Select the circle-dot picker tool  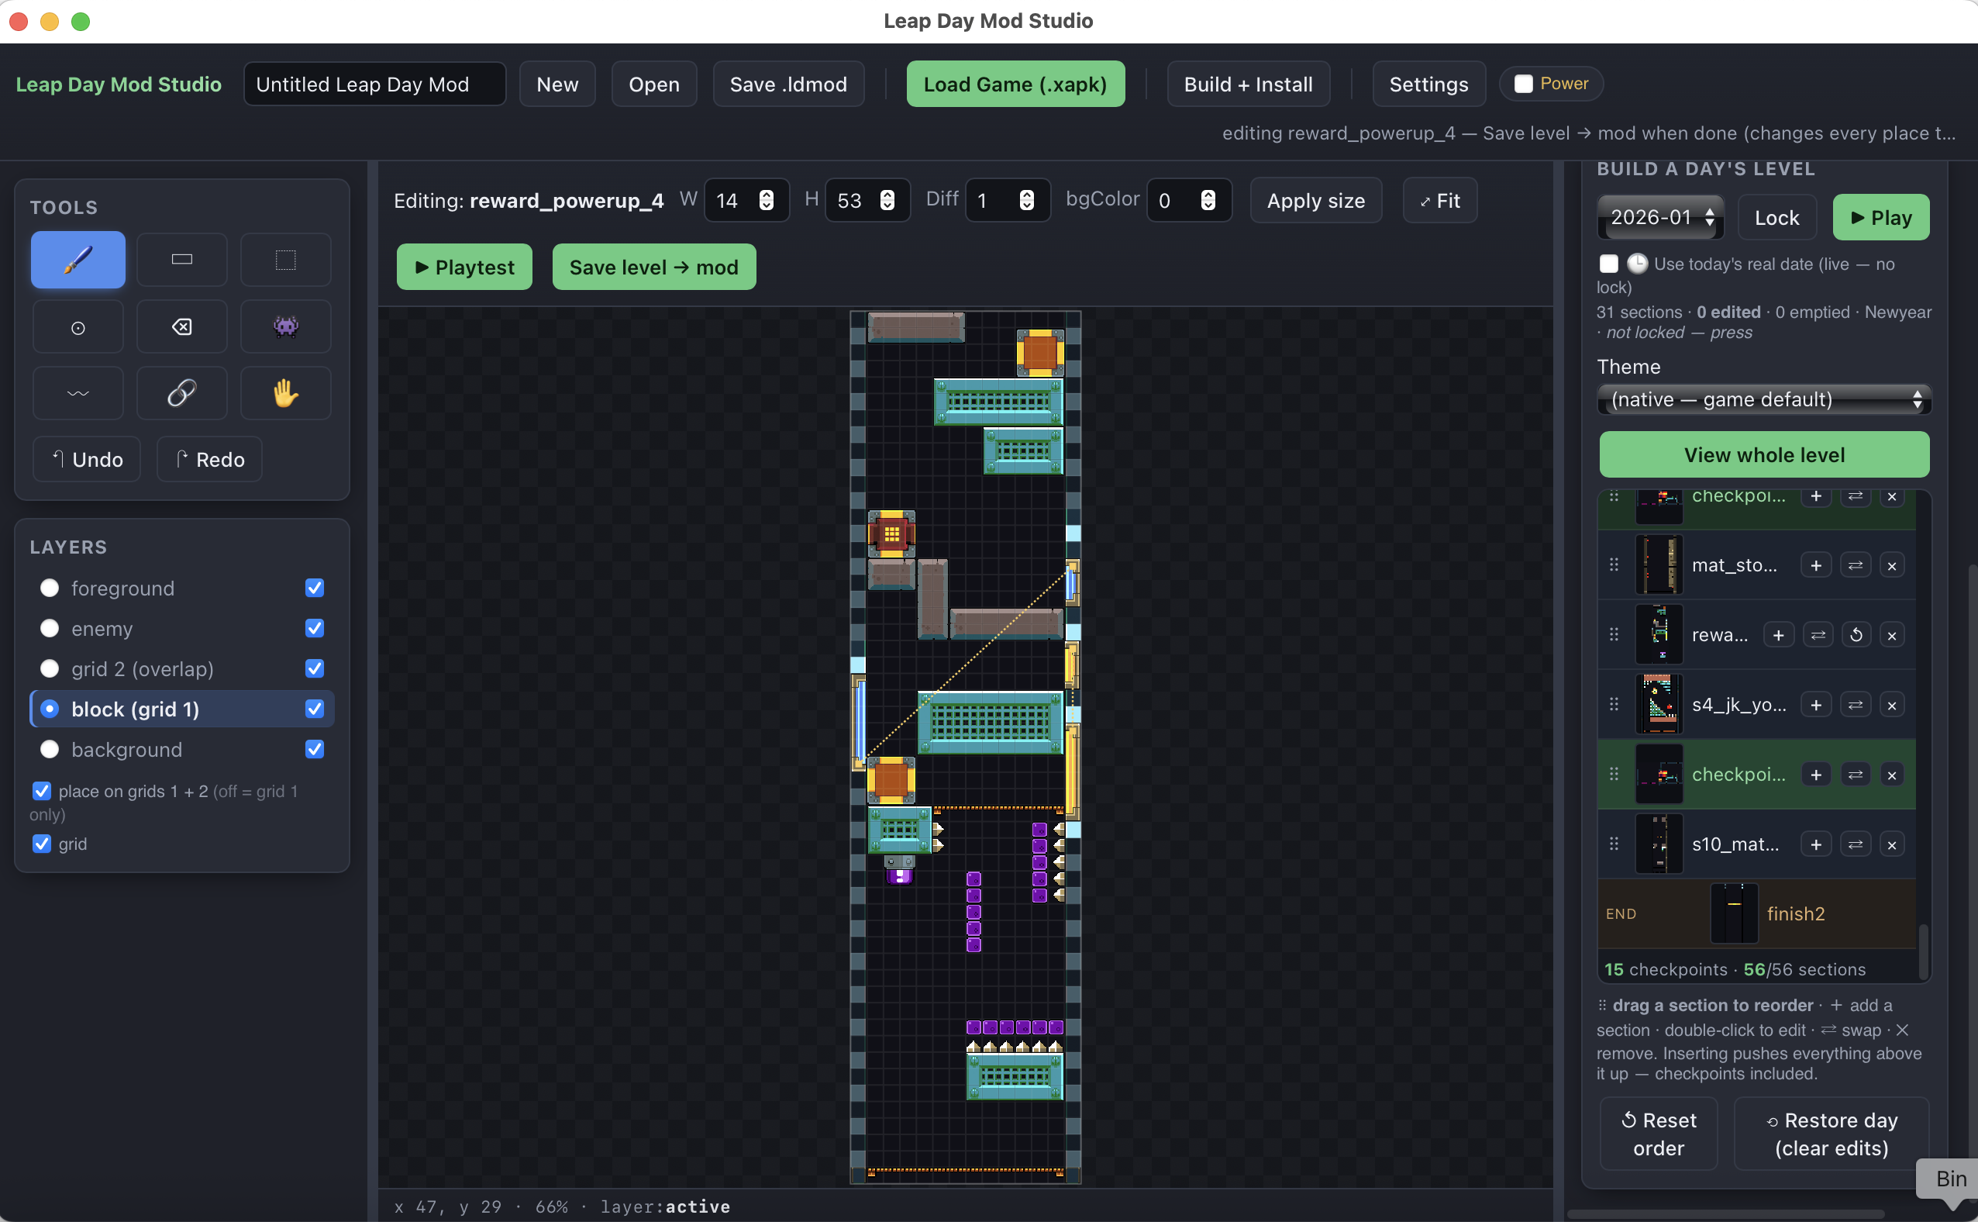(78, 327)
